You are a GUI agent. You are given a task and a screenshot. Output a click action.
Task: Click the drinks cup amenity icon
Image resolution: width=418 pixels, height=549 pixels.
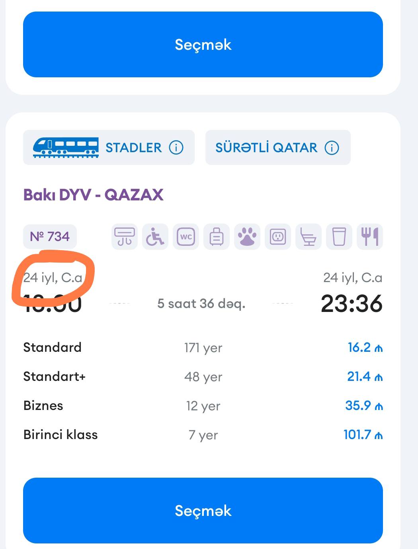tap(339, 237)
